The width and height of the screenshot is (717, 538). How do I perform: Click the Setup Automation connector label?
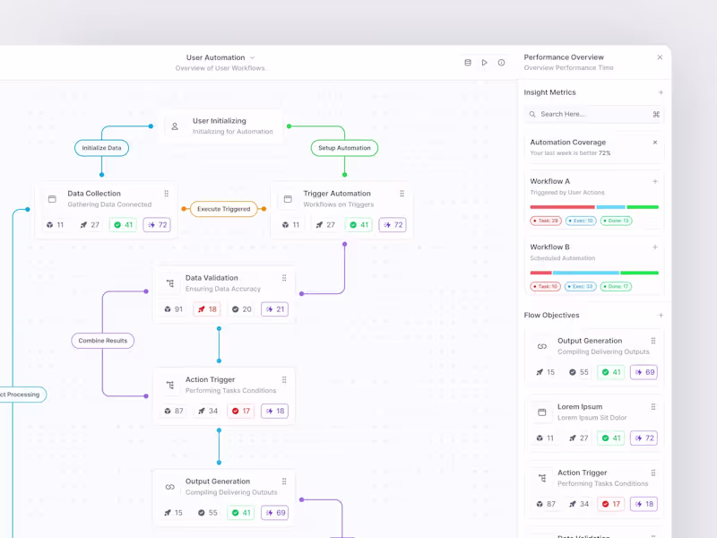coord(343,148)
